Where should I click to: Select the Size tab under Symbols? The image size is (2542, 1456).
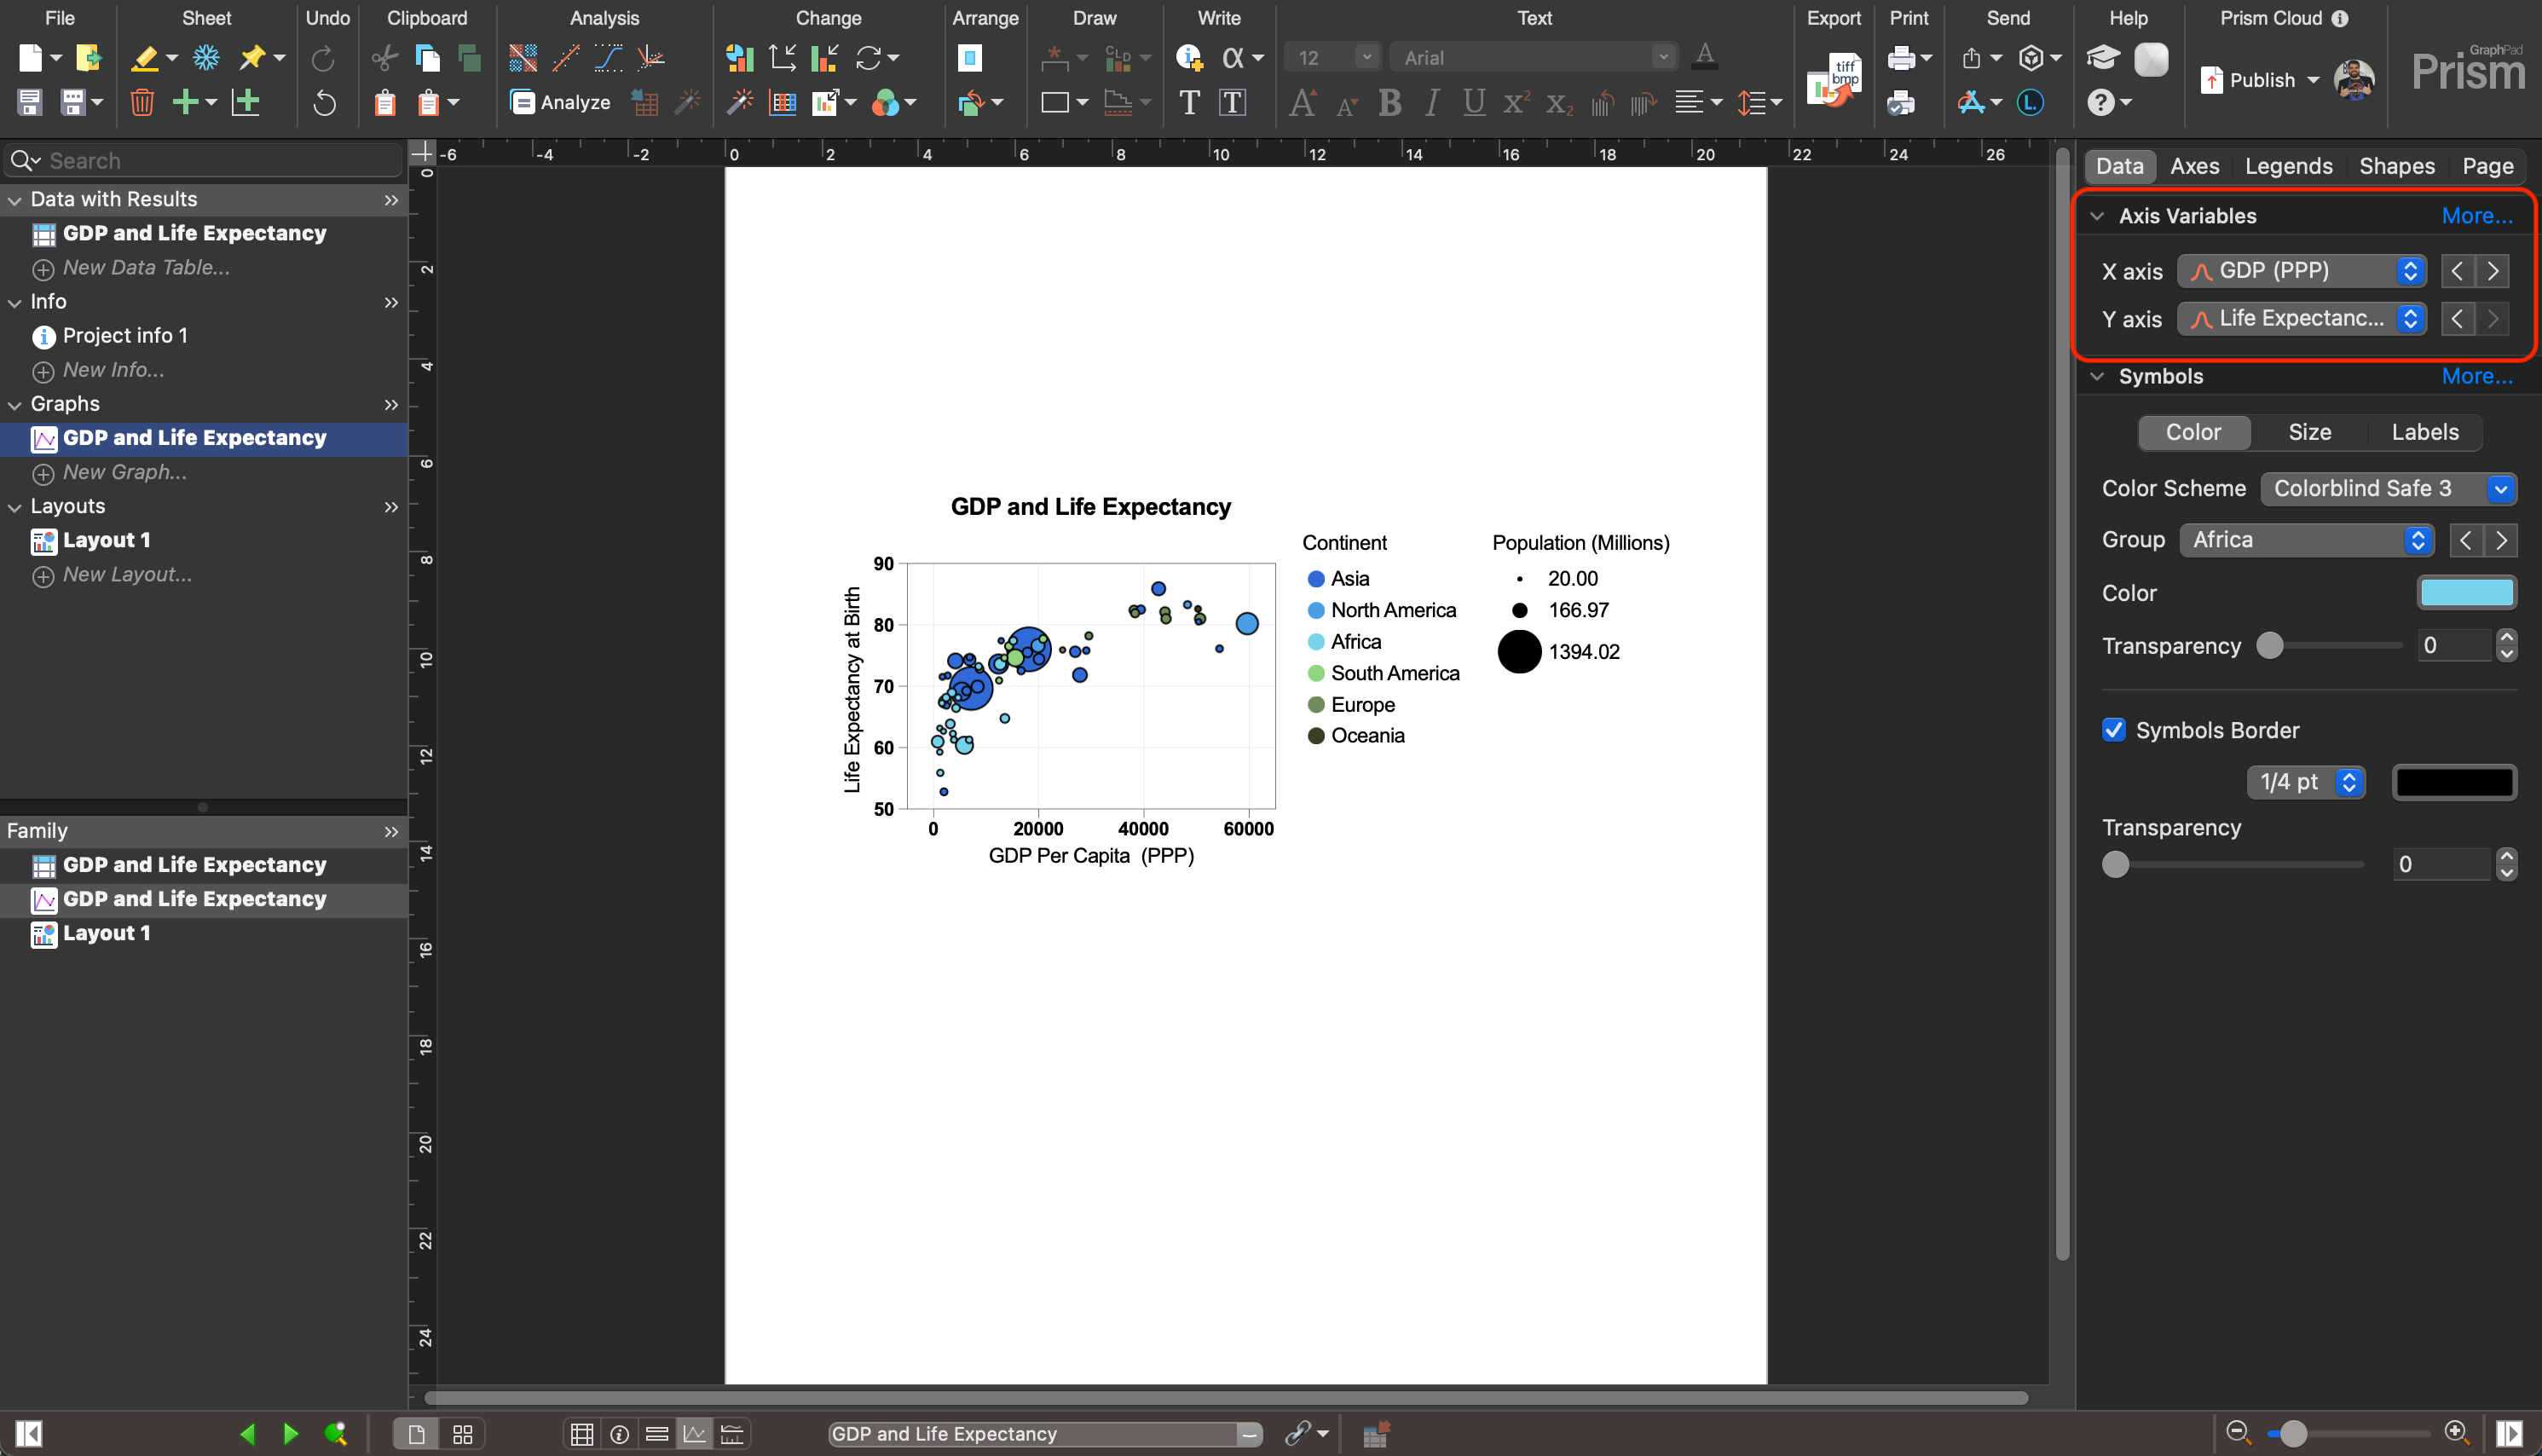click(x=2309, y=432)
